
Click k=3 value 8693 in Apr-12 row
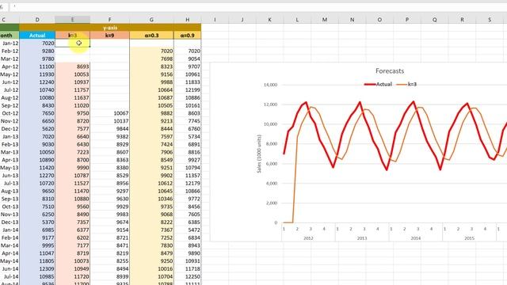[x=72, y=66]
